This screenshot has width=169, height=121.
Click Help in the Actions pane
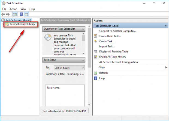(102, 78)
